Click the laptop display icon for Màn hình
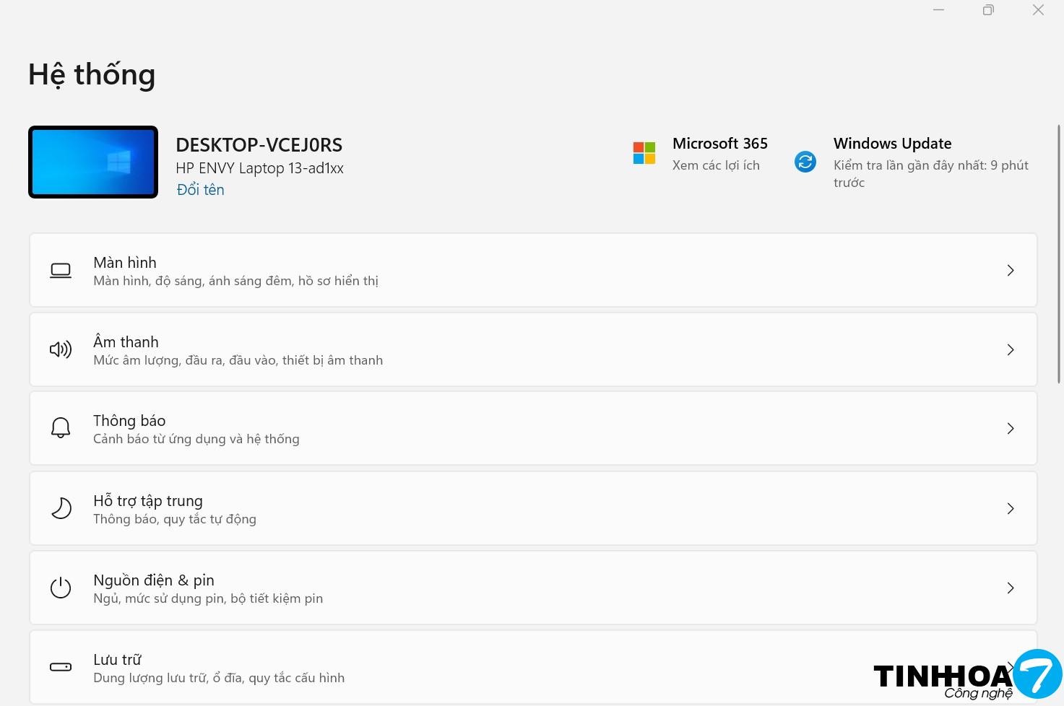Screen dimensions: 1064x706 click(61, 271)
